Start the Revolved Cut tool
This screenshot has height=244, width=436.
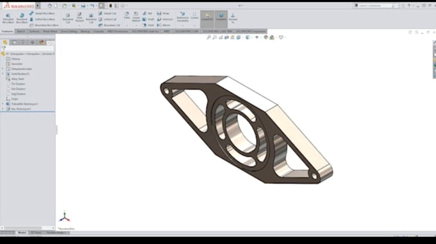click(x=91, y=18)
